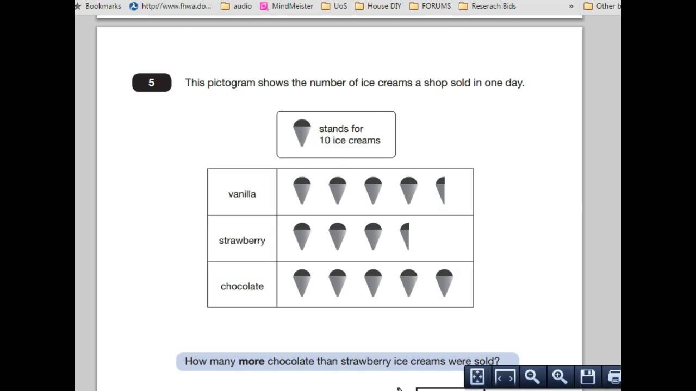
Task: Click the 'stands for 10 ice creams' key text
Action: pyautogui.click(x=350, y=135)
